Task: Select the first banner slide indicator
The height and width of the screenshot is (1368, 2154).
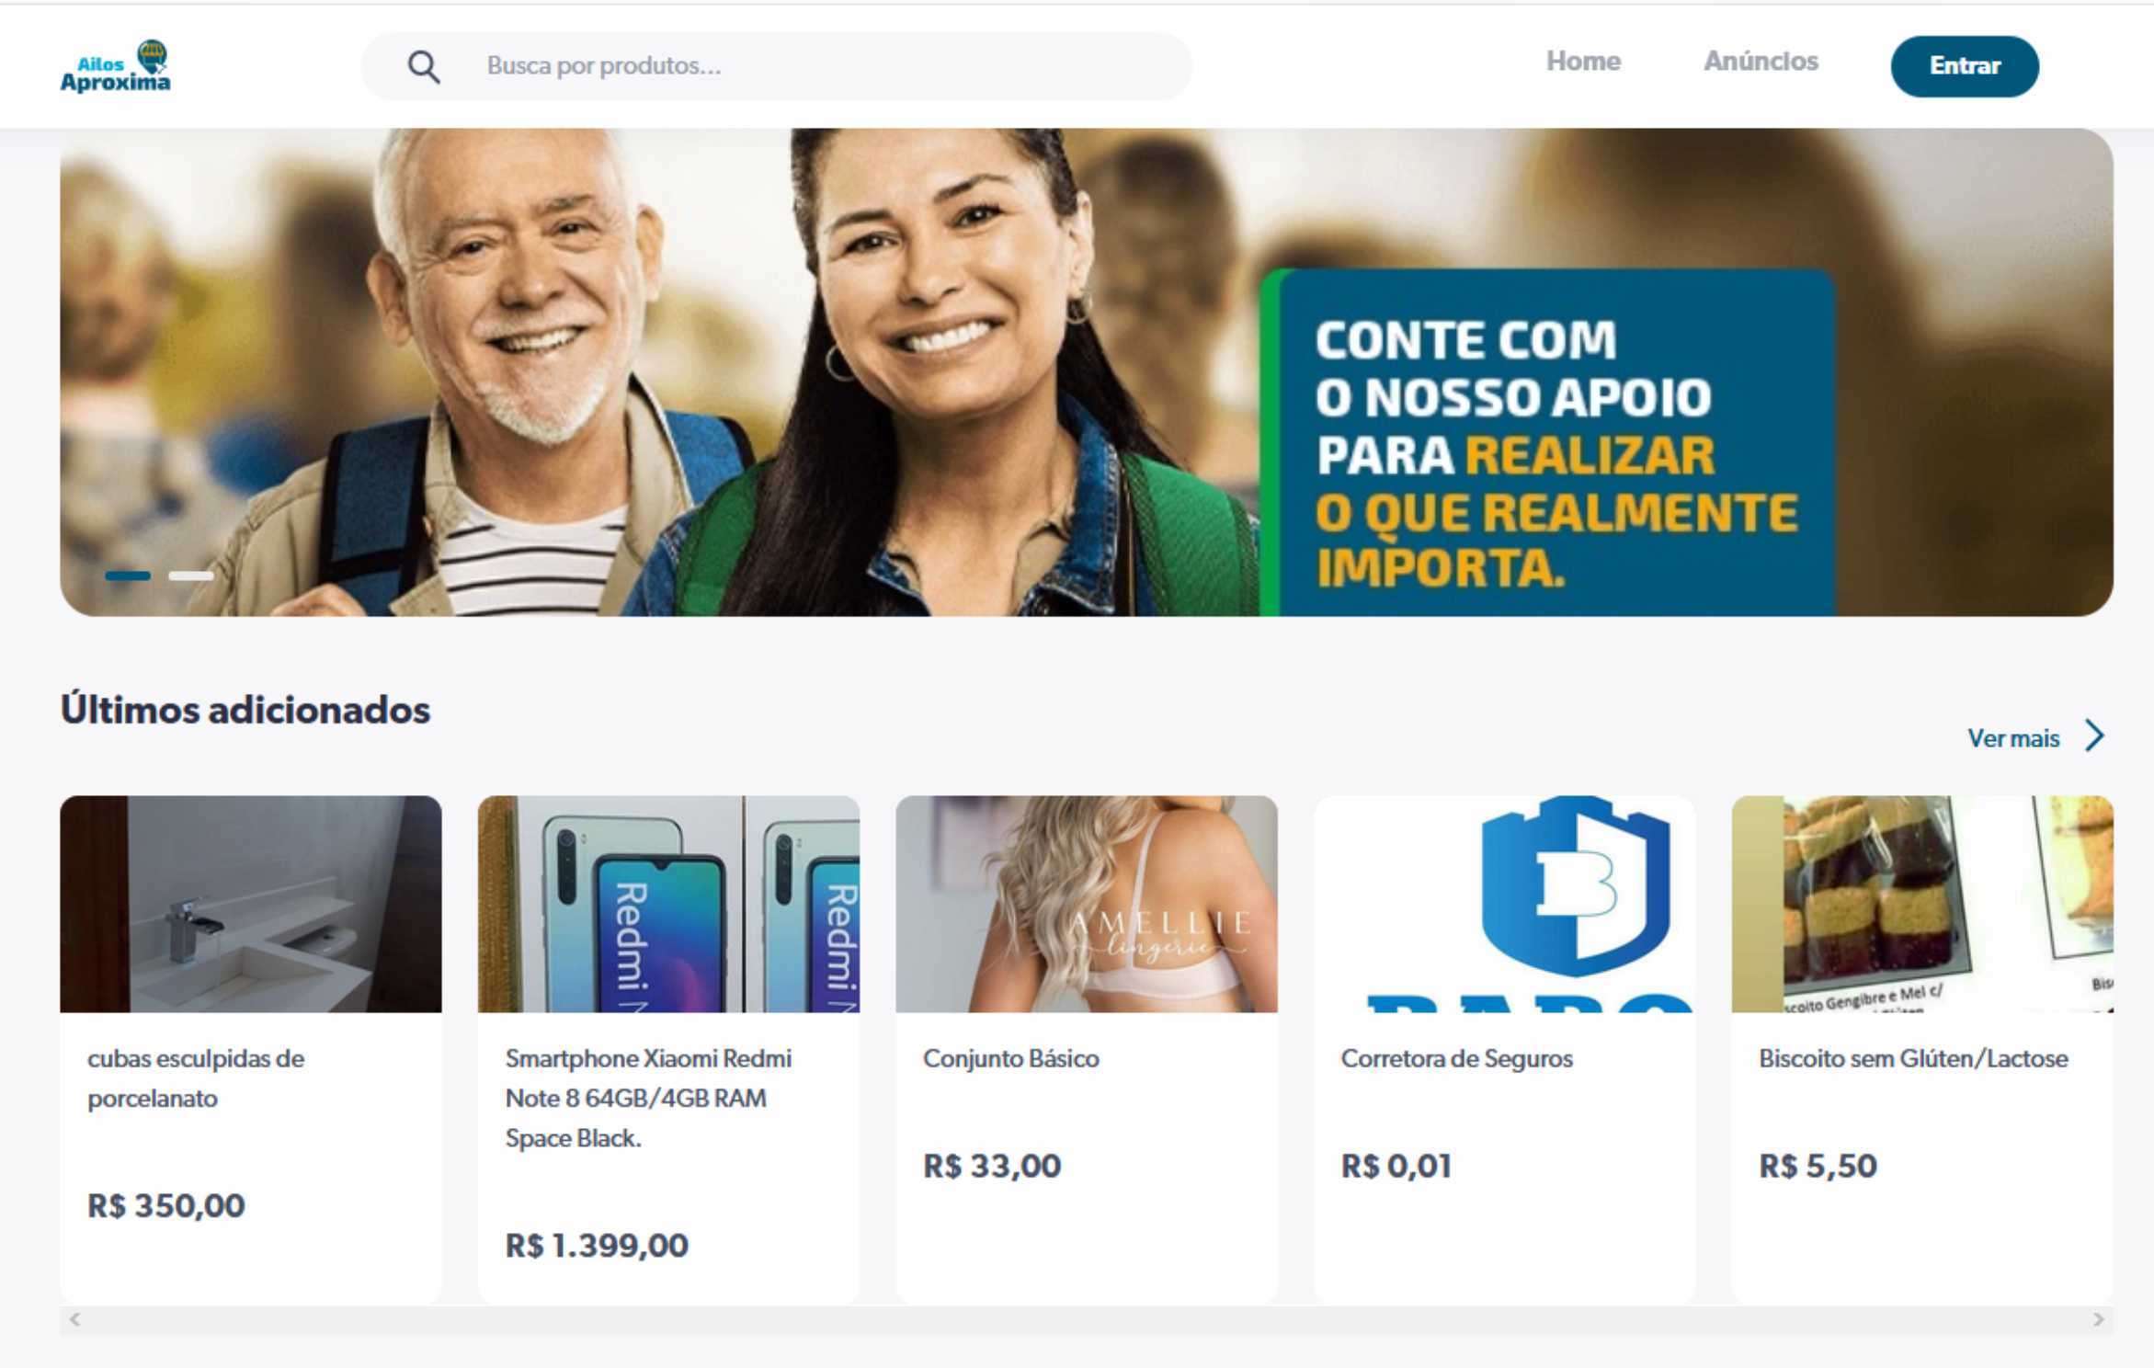Action: [x=128, y=576]
